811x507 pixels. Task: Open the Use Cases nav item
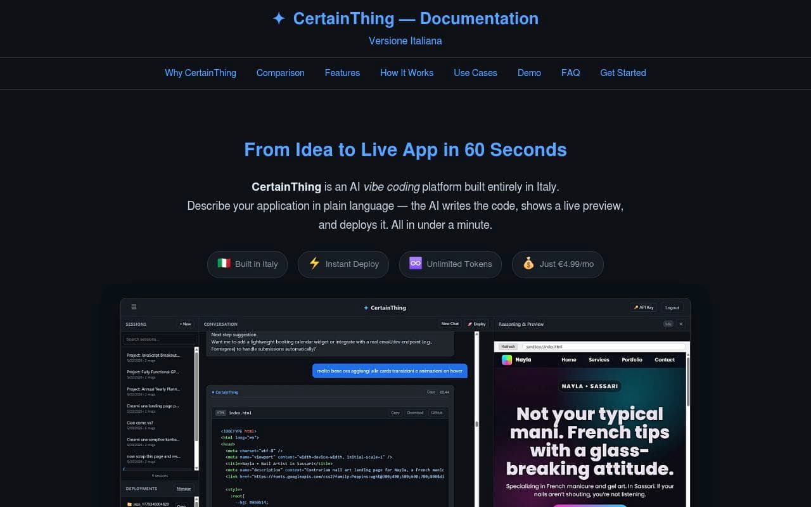tap(475, 73)
